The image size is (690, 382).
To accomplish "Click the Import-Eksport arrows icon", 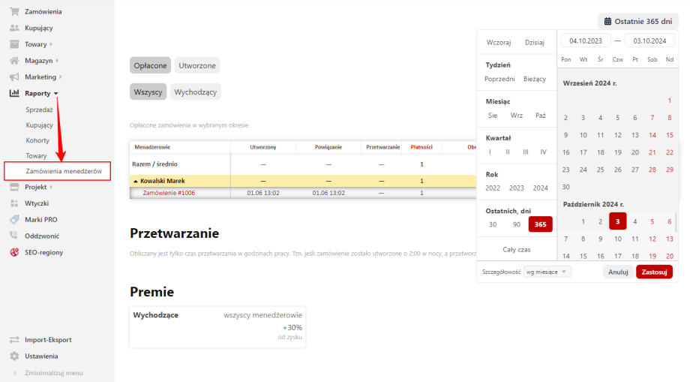I will pyautogui.click(x=14, y=339).
